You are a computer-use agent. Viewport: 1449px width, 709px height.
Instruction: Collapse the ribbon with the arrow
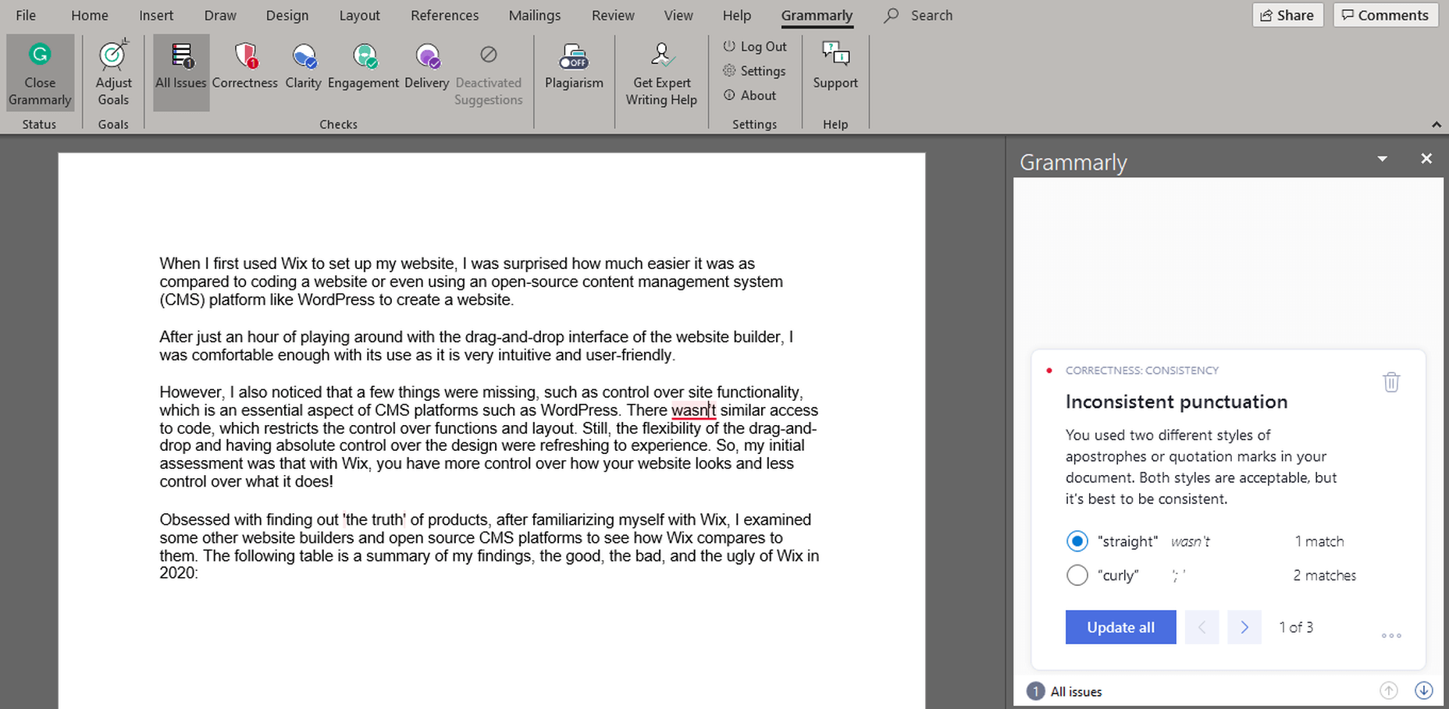coord(1437,125)
